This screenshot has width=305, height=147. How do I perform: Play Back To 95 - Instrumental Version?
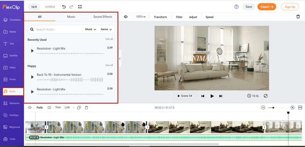(32, 77)
